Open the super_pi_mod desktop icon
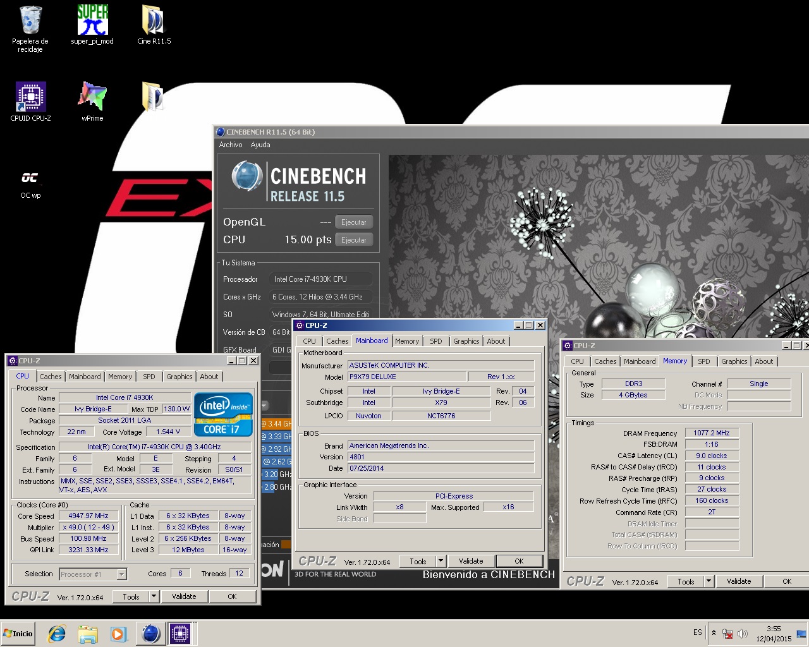 pyautogui.click(x=92, y=25)
